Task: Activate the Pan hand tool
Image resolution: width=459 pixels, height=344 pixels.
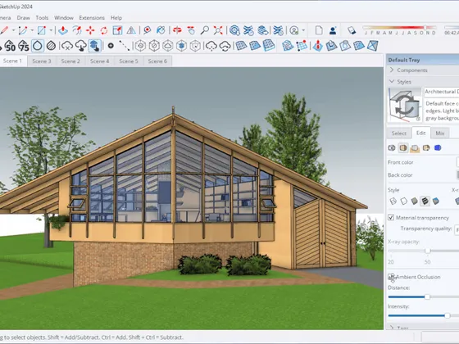Action: pos(191,30)
